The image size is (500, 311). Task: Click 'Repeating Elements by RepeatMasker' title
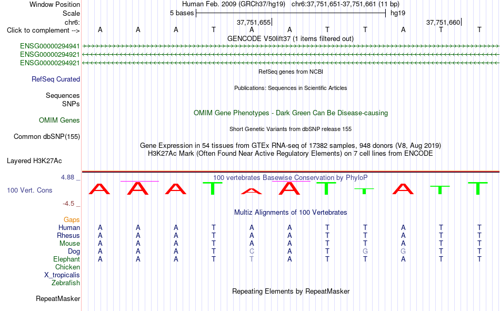click(x=291, y=291)
